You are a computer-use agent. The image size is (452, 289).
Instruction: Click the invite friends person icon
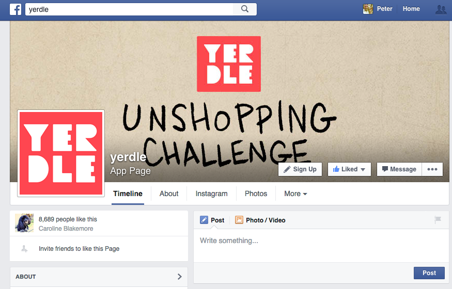click(24, 249)
